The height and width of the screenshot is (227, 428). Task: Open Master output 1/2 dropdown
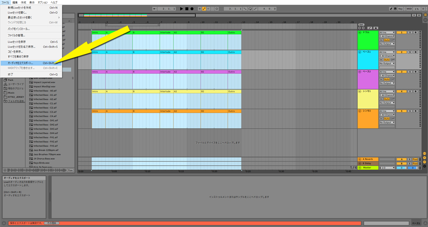tap(387, 168)
